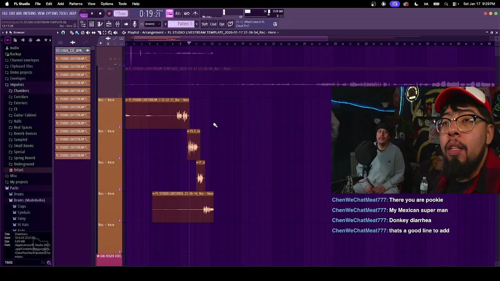This screenshot has width=500, height=281.
Task: Switch browser to the Starred favorites tab
Action: (46, 40)
